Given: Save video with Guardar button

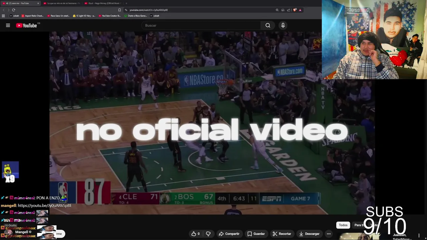Looking at the screenshot, I should 256,234.
